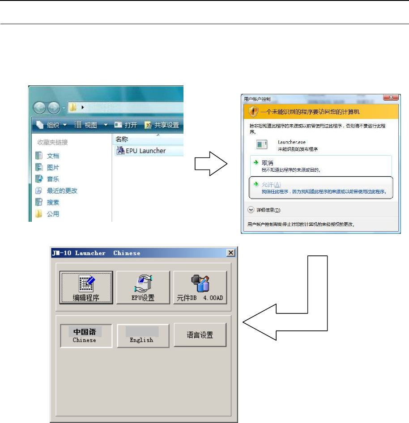409x423 pixels.
Task: Close the 用户帐户控制 dialog
Action: click(x=391, y=97)
